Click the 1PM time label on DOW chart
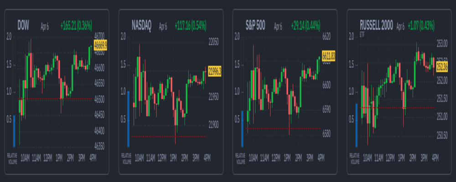 pyautogui.click(x=59, y=157)
